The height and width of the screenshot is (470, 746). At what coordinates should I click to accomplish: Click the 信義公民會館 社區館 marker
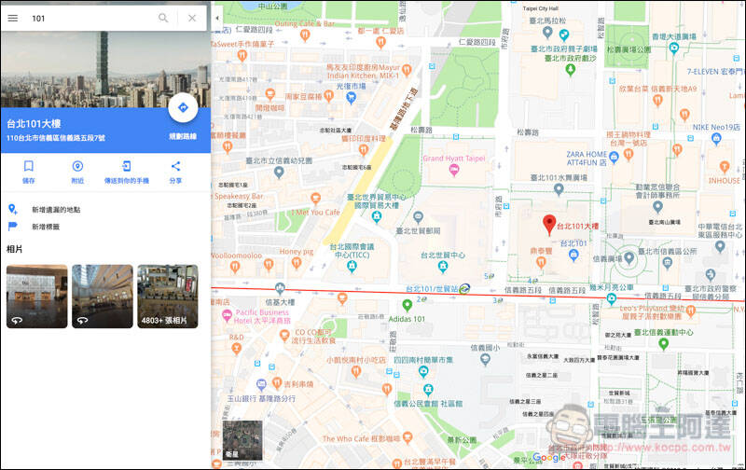(428, 391)
